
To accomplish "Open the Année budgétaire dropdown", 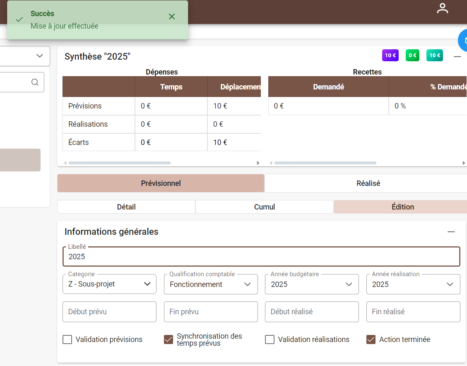I will (349, 284).
